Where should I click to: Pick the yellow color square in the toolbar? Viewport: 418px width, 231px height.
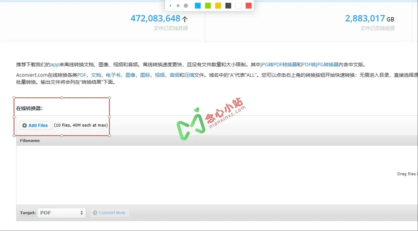point(218,6)
